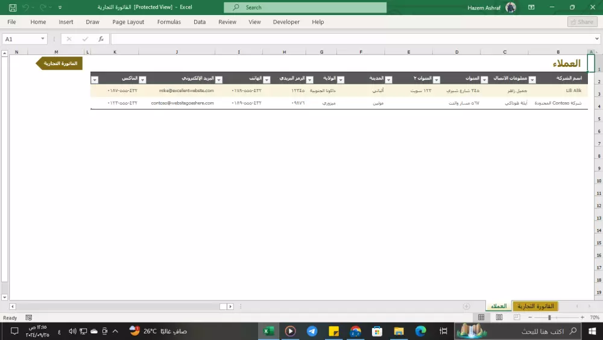Click the Undo arrow icon
Screen dimensions: 603x340
25,7
